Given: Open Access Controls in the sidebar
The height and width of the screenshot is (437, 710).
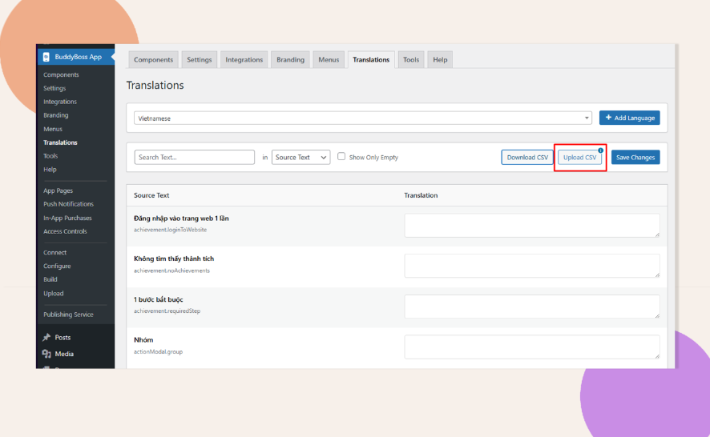Looking at the screenshot, I should (x=65, y=231).
